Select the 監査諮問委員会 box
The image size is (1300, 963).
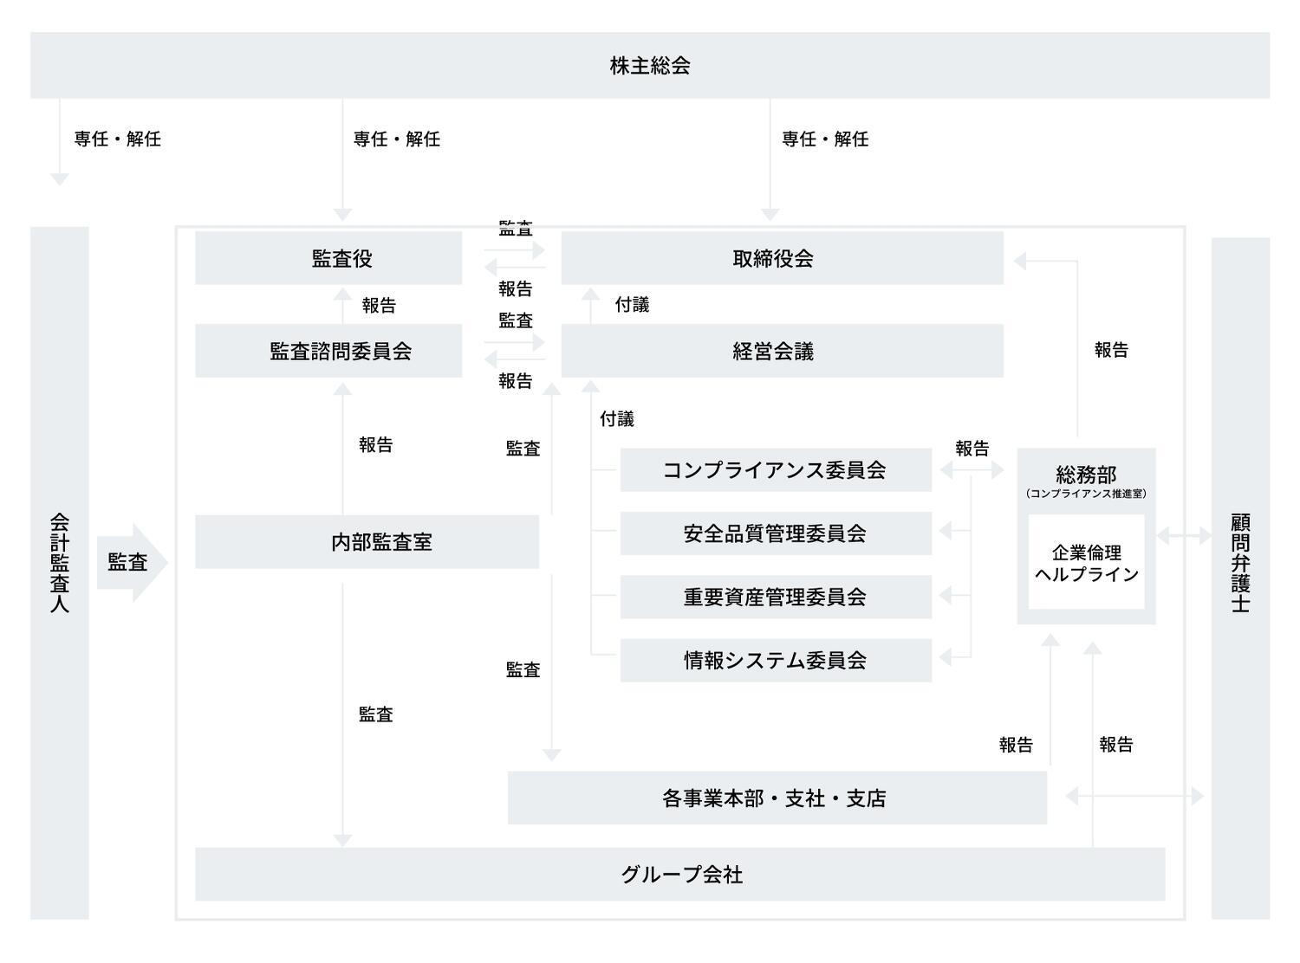pyautogui.click(x=328, y=351)
